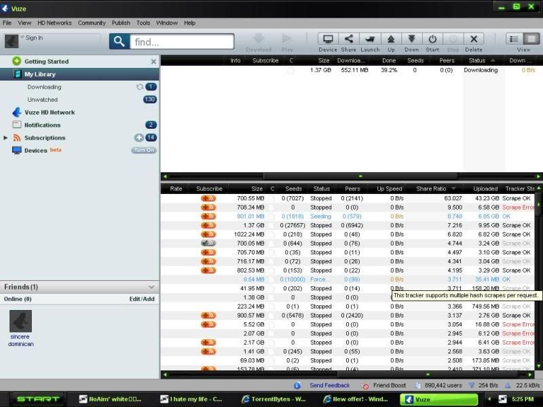The width and height of the screenshot is (543, 407).
Task: Open Vuze HD Network in sidebar
Action: pos(50,113)
